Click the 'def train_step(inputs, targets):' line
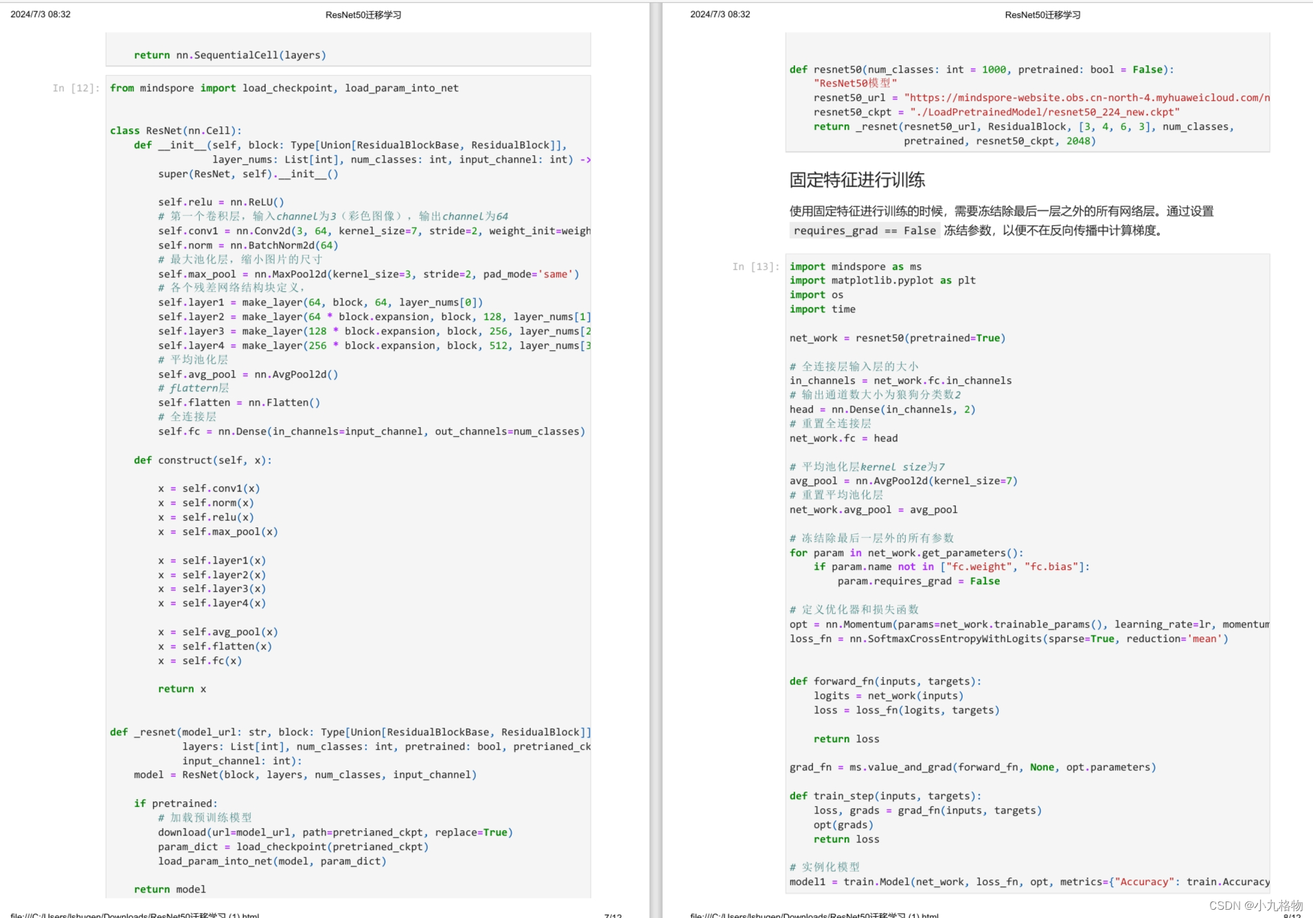The height and width of the screenshot is (918, 1313). pyautogui.click(x=886, y=796)
